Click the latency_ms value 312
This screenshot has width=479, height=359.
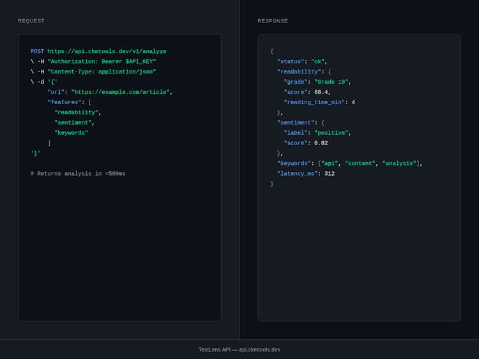330,174
